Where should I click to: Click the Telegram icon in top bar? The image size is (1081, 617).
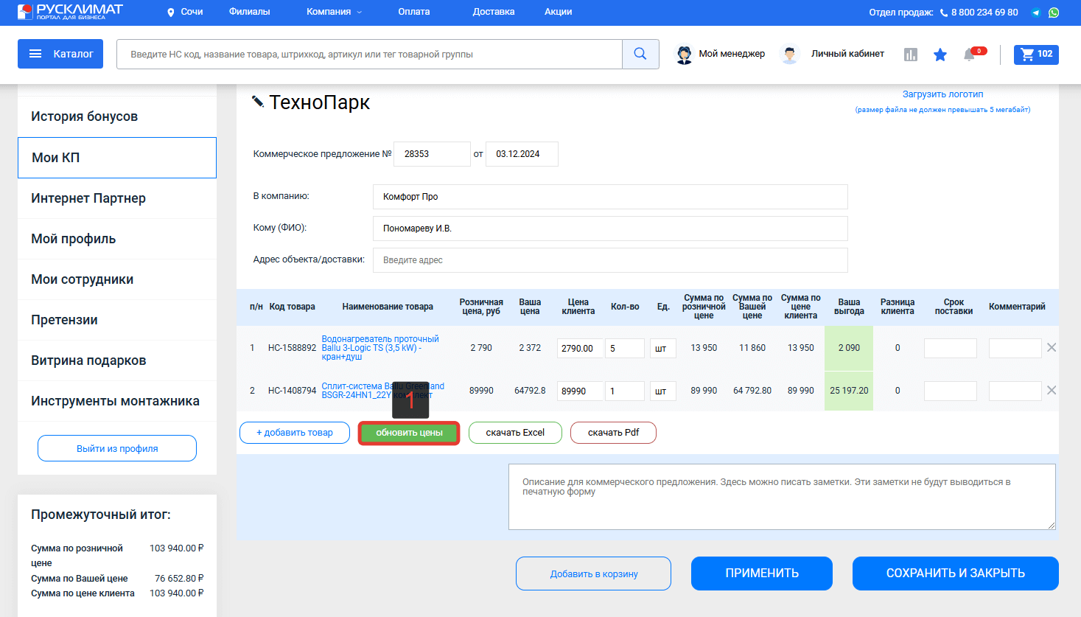point(1036,13)
